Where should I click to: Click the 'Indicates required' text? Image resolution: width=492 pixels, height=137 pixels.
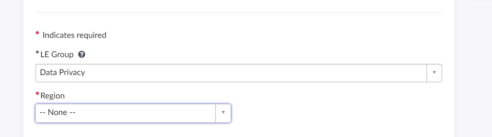coord(74,35)
